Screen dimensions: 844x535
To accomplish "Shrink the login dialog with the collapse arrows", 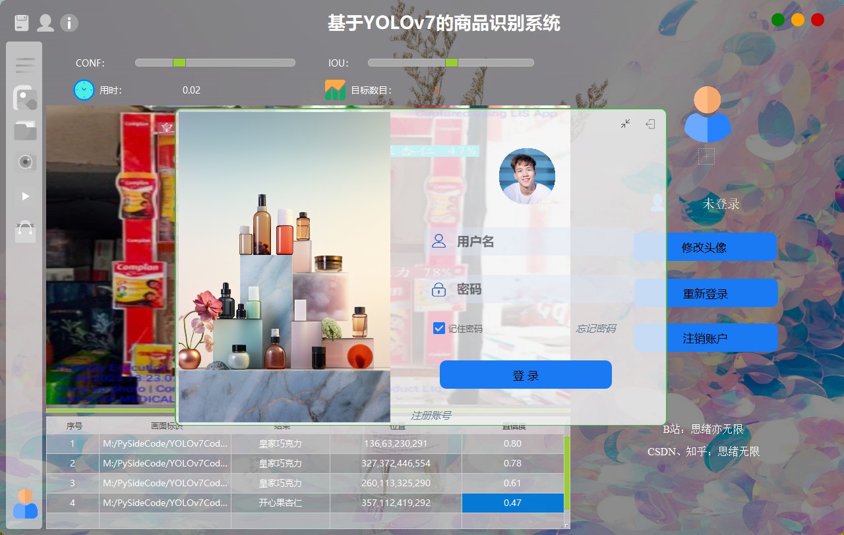I will tap(625, 123).
